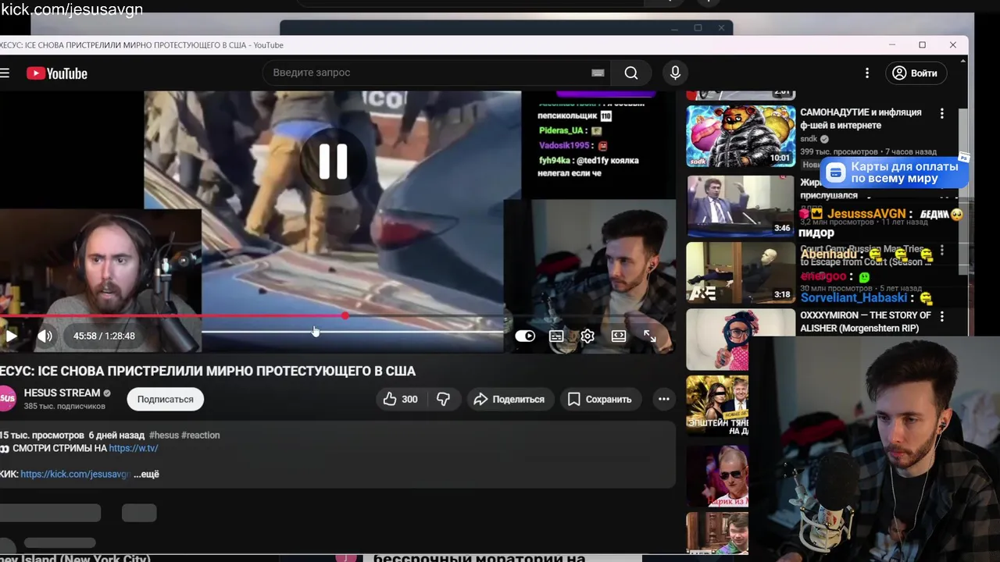Mute the video with the volume icon

tap(45, 336)
